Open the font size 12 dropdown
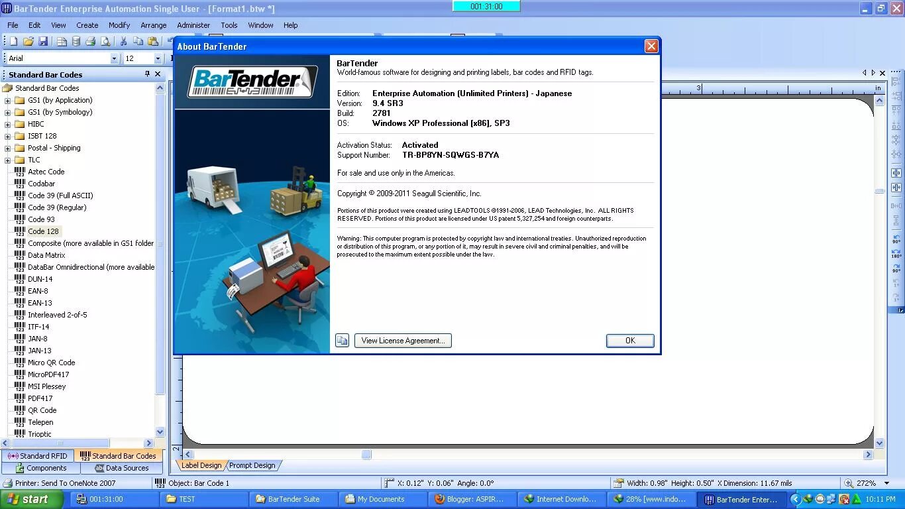905x509 pixels. 158,58
